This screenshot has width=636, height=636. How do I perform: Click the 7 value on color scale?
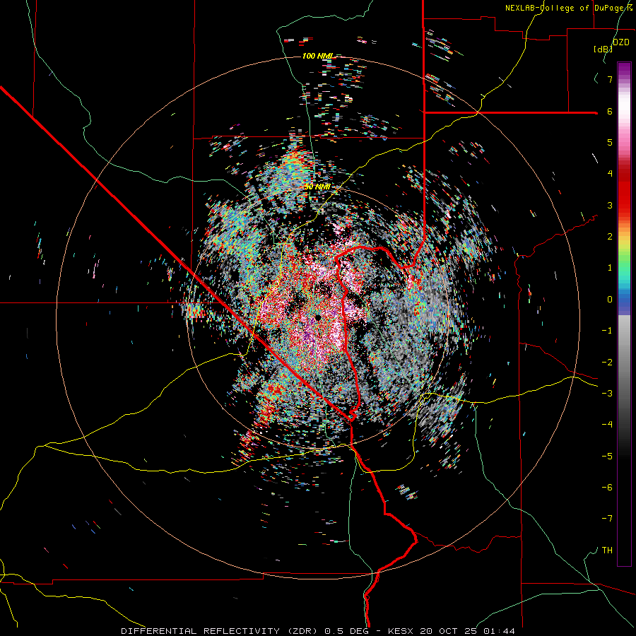tap(609, 79)
